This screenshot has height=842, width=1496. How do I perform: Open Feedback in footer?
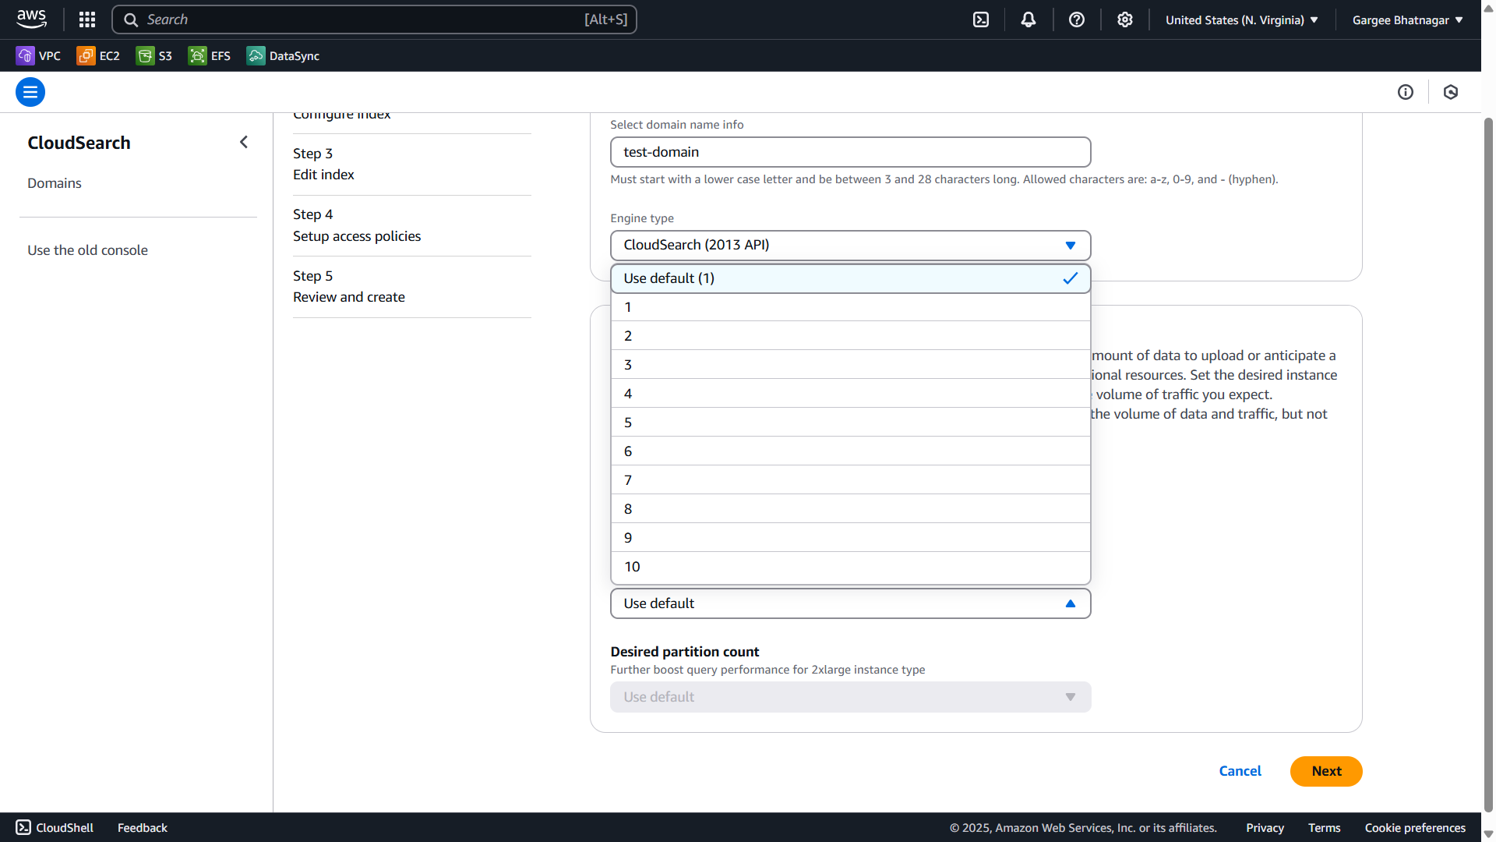(x=143, y=828)
